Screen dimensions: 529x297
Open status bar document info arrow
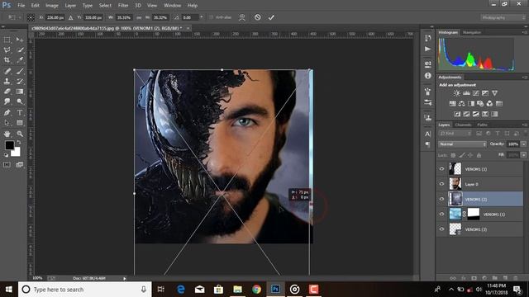click(125, 279)
